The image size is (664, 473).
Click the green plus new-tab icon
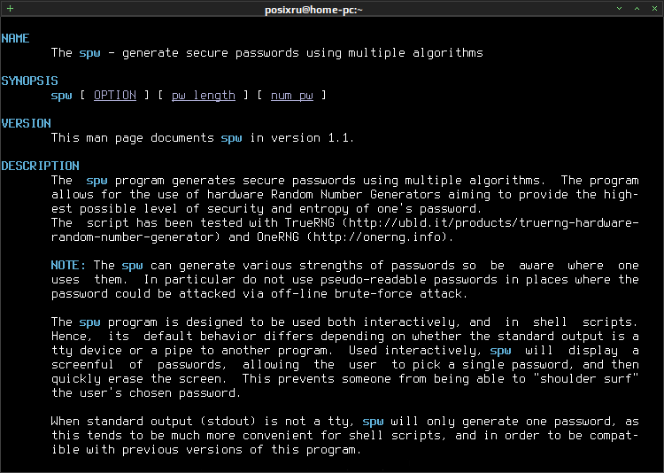click(10, 9)
